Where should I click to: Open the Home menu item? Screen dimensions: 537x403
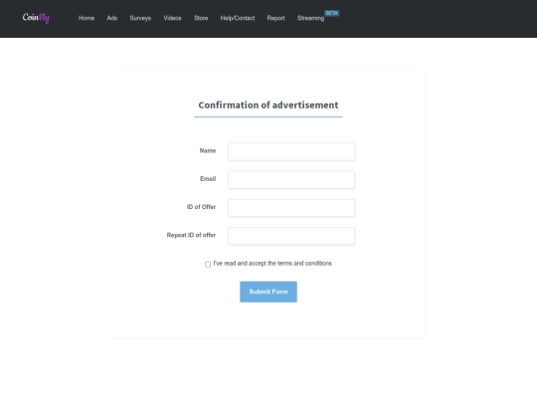(x=87, y=18)
